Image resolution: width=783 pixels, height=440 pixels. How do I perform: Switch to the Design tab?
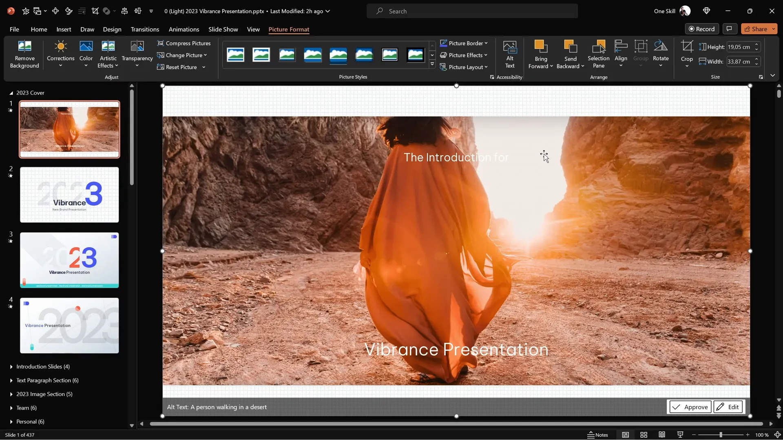pyautogui.click(x=112, y=29)
